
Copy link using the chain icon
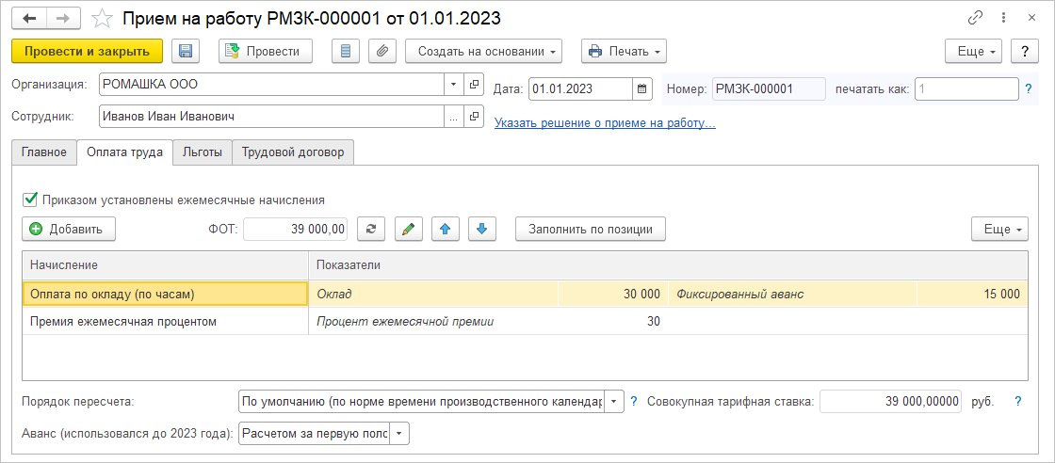point(975,18)
